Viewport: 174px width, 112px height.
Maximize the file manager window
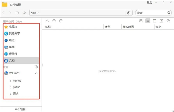[163, 2]
